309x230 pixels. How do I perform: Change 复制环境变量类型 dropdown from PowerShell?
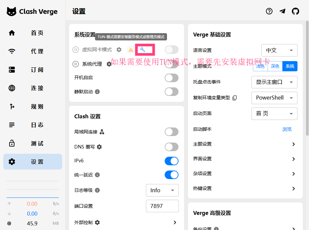click(x=274, y=98)
